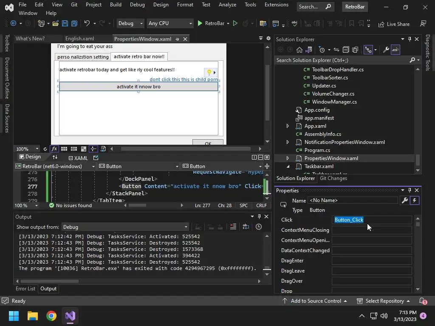Open the File menu
This screenshot has height=326, width=435.
[23, 5]
